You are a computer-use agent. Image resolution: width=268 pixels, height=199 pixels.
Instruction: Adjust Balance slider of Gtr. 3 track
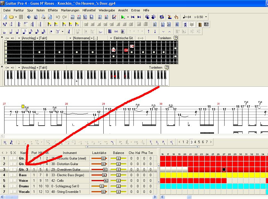coord(118,170)
